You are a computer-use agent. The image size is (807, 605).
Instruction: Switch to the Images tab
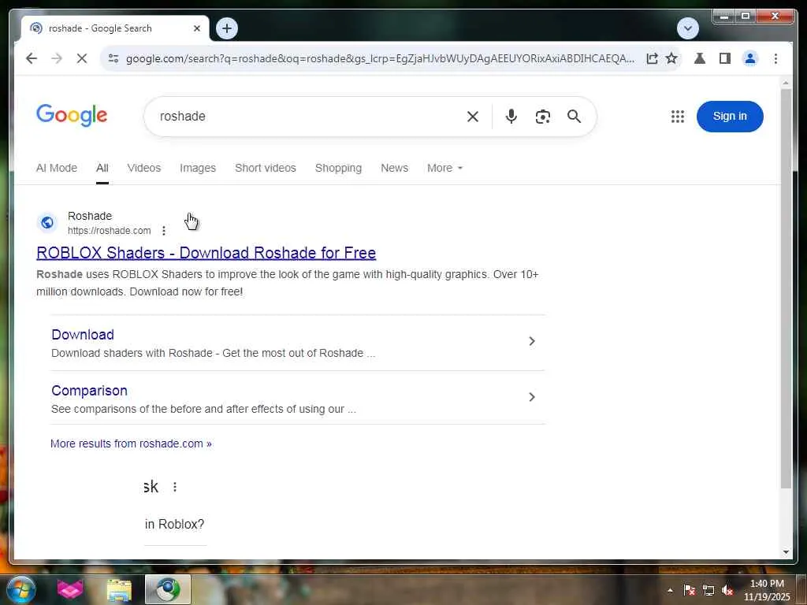tap(198, 168)
